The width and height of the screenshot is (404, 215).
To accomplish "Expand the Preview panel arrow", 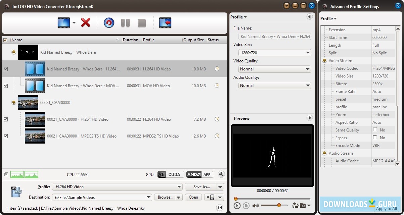I will coord(310,118).
